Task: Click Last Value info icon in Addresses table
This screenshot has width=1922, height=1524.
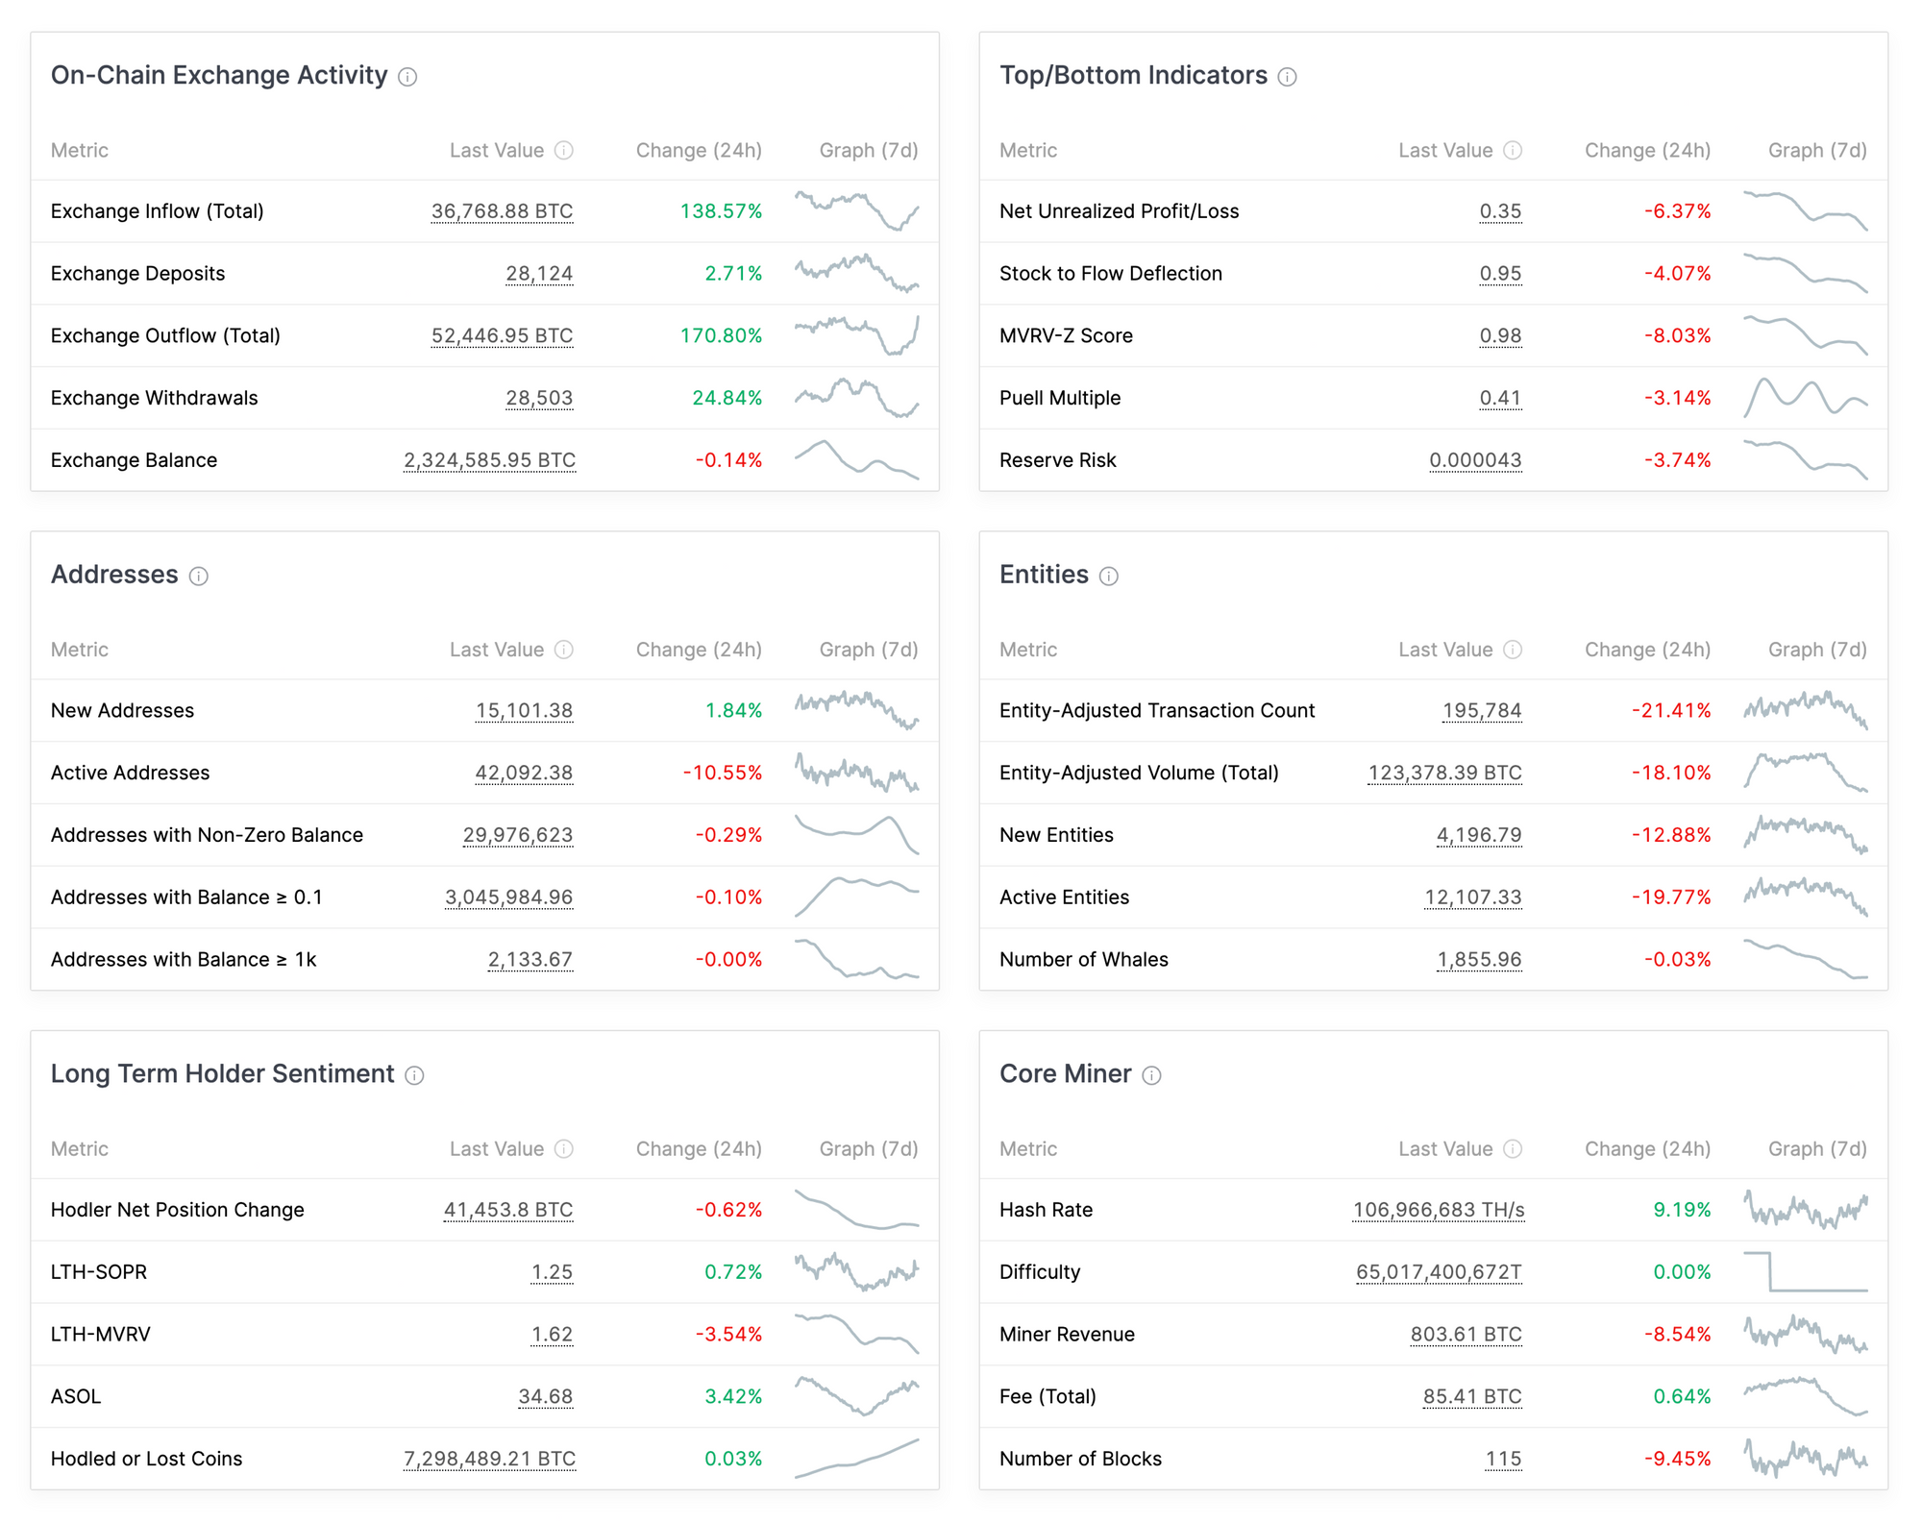Action: (x=564, y=650)
